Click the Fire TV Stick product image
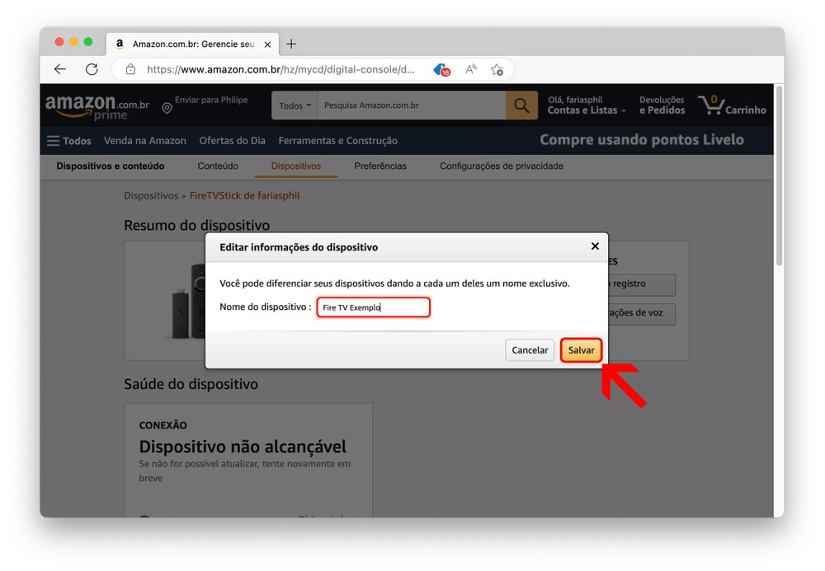The image size is (825, 571). (188, 302)
